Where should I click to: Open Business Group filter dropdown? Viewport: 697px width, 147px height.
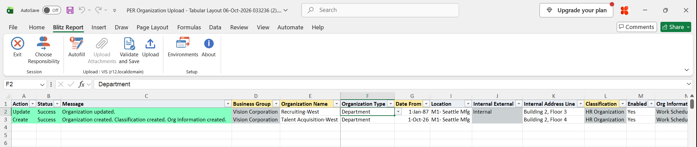click(276, 104)
